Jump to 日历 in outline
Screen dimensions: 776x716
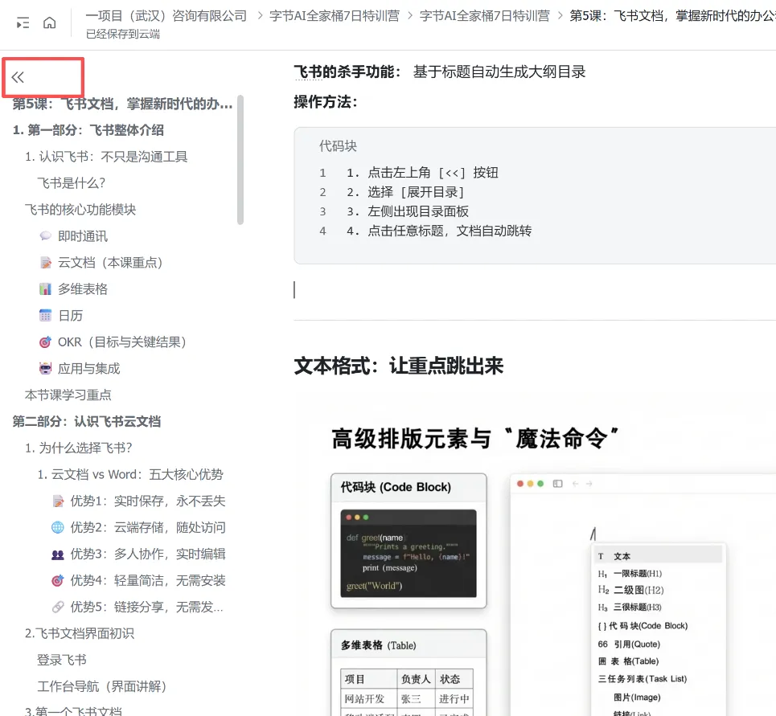tap(70, 316)
